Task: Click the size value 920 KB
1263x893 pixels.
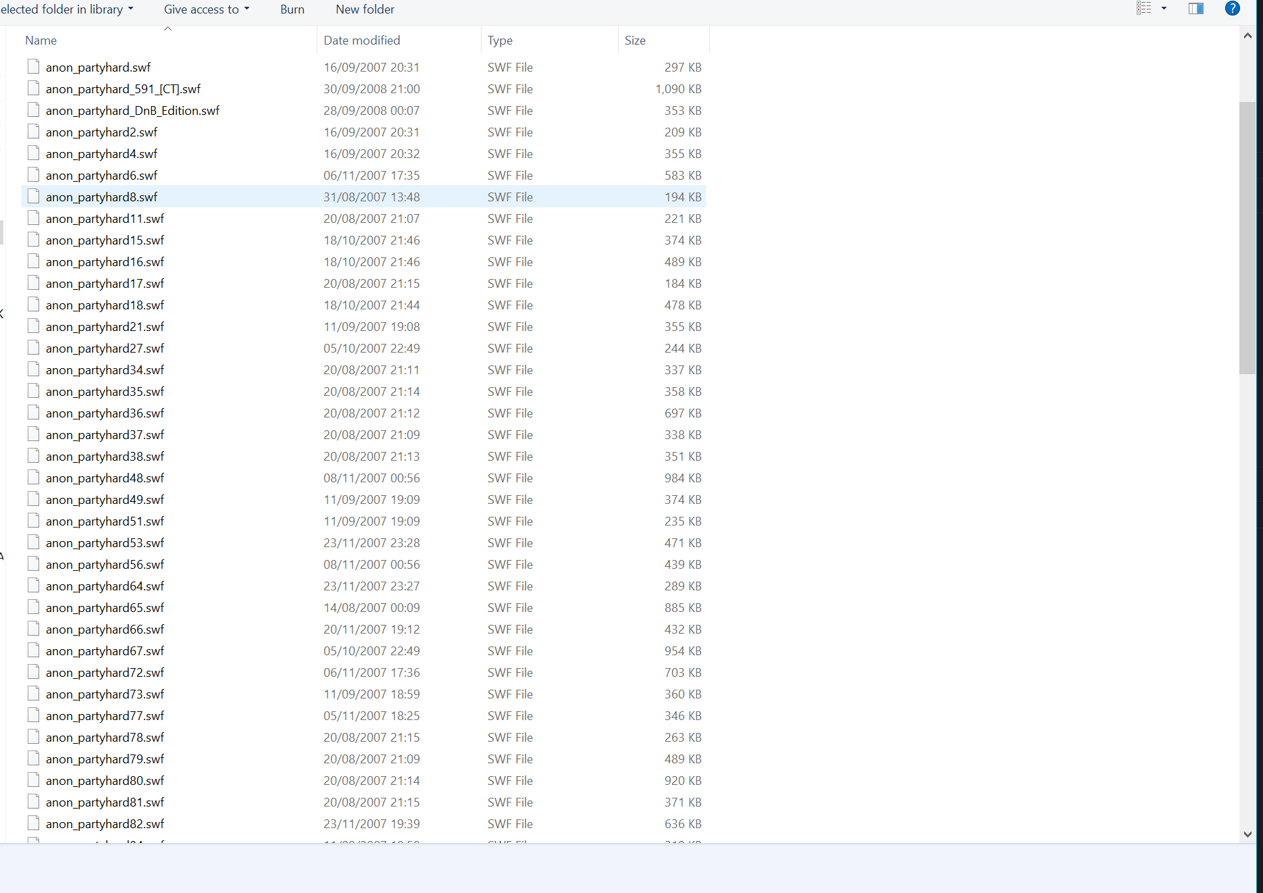Action: click(x=683, y=781)
